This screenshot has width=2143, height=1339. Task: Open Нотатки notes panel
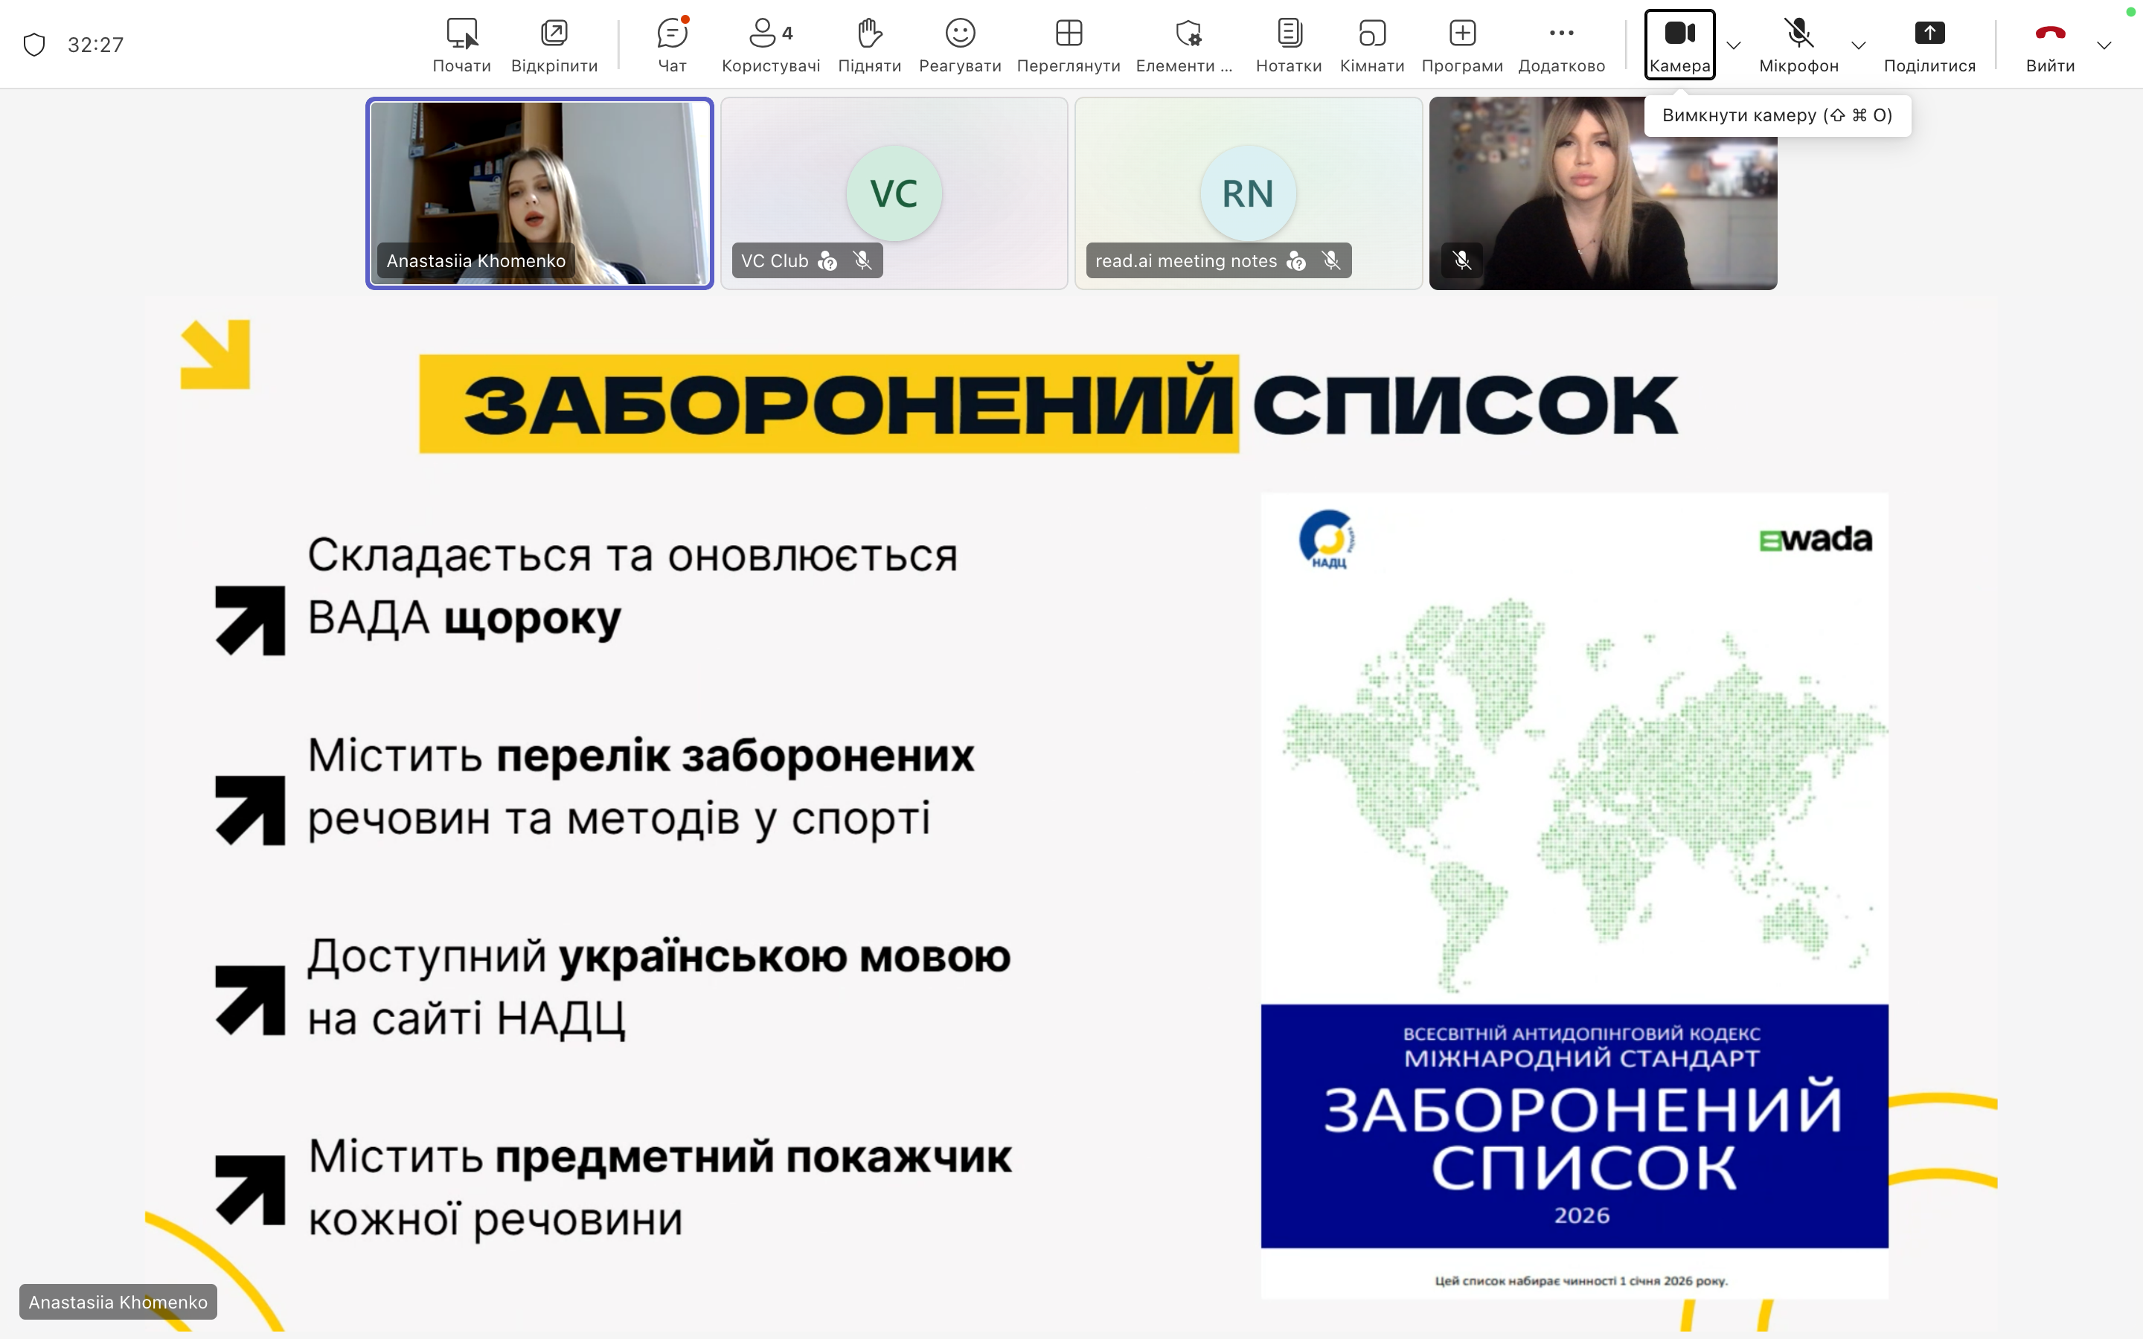coord(1289,43)
